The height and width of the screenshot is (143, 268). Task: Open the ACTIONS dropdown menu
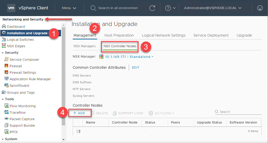(x=161, y=113)
